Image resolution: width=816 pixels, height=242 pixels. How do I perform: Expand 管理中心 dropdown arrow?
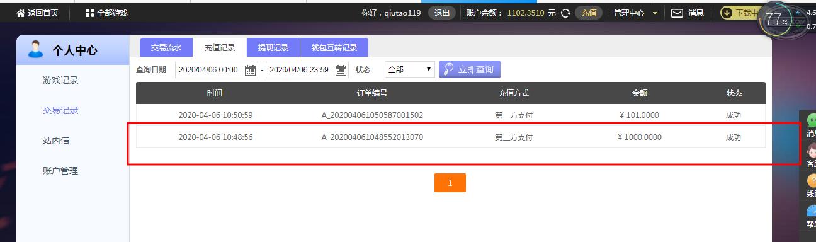[655, 13]
